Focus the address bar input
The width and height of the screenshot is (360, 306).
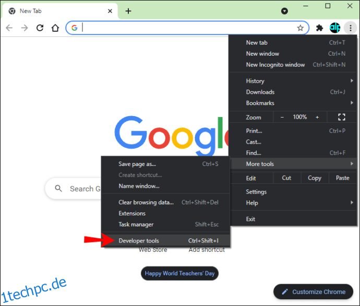[188, 28]
